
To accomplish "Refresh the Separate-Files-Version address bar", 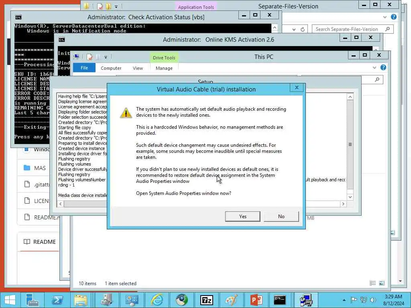I will pyautogui.click(x=303, y=29).
